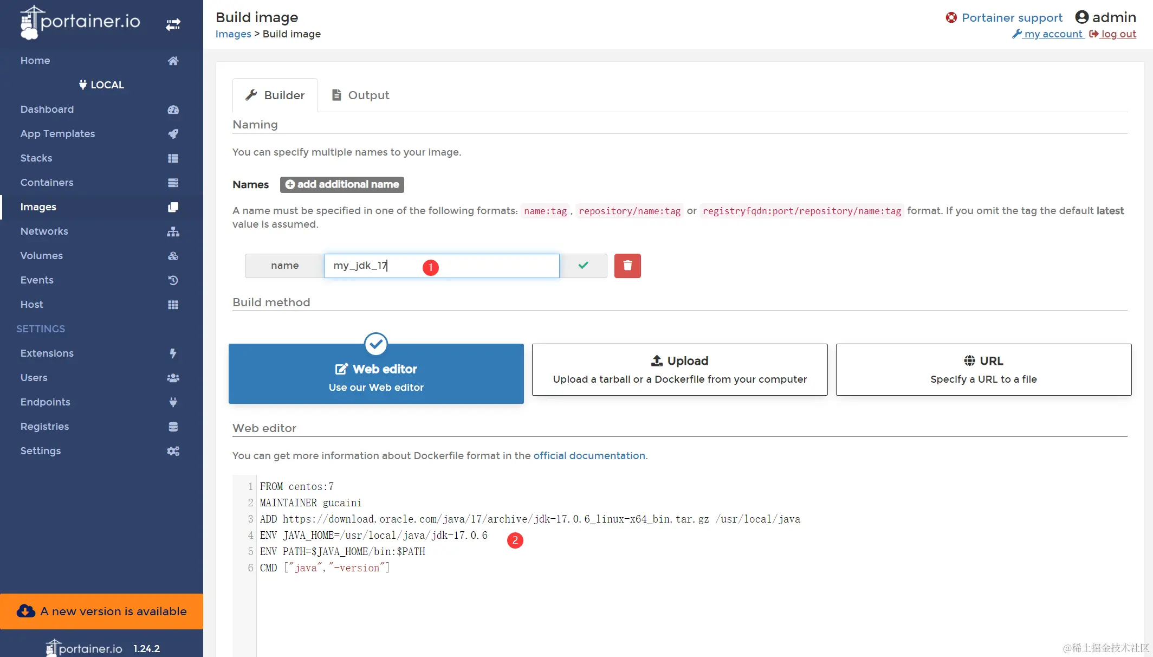Click the Networks sitemap icon
The image size is (1153, 657).
[x=173, y=231]
